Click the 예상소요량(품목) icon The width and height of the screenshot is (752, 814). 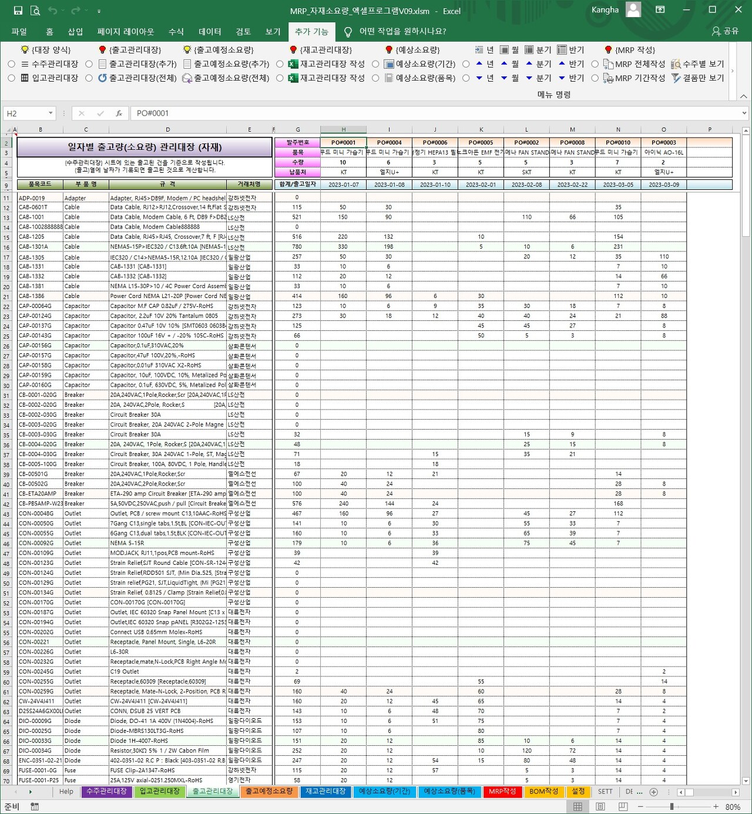[x=389, y=78]
